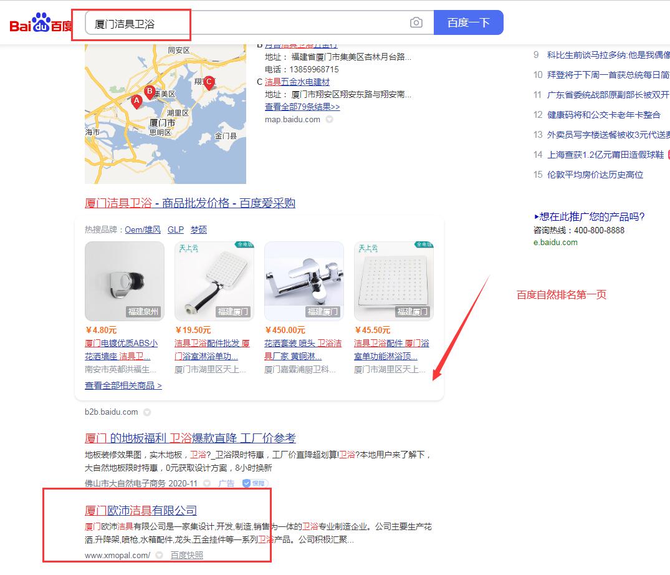Viewport: 670px width, 575px height.
Task: Click map marker B
Action: [150, 92]
